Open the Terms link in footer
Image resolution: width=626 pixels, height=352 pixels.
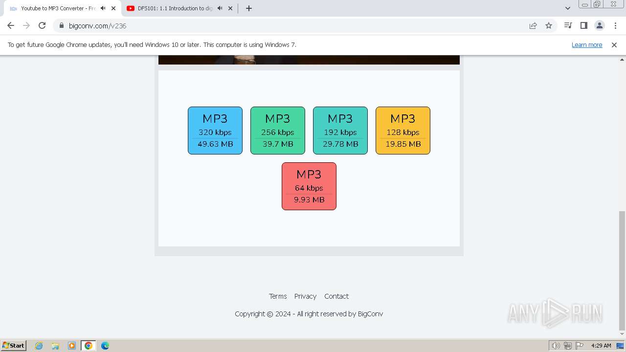[278, 296]
